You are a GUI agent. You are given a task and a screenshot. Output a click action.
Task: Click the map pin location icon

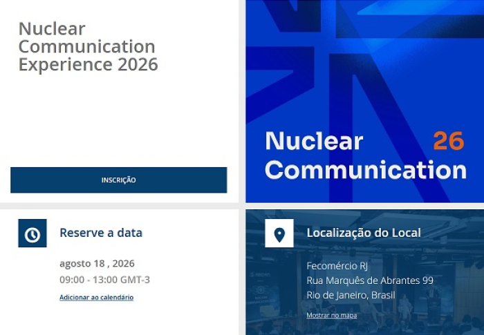pyautogui.click(x=279, y=233)
